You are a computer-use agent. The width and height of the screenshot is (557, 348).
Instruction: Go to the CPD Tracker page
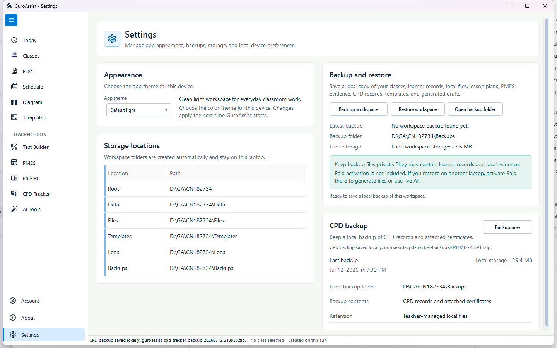click(x=36, y=194)
